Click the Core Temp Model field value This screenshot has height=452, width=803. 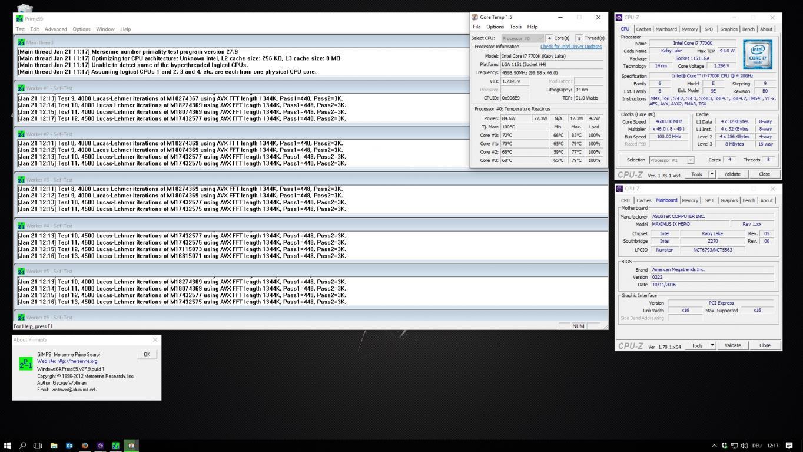[551, 56]
